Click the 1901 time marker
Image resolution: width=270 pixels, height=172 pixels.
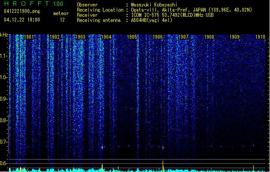[x=29, y=37]
